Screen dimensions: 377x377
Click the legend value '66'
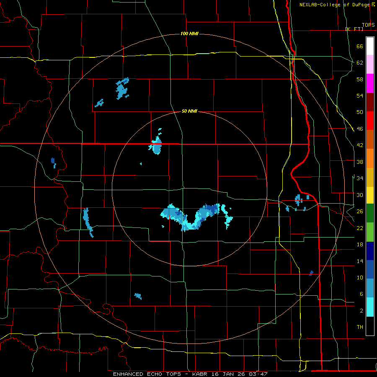360,46
